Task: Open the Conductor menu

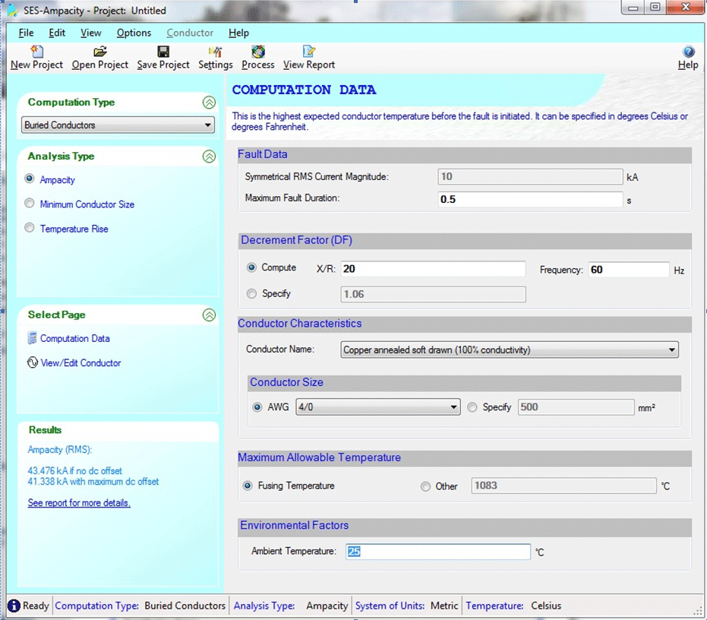Action: [190, 33]
